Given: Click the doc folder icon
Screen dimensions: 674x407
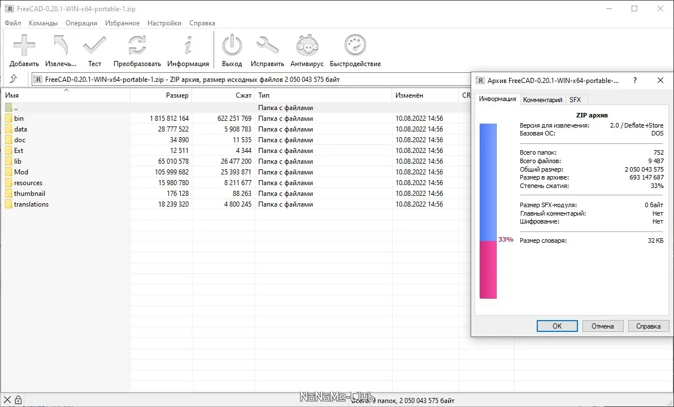Looking at the screenshot, I should coord(8,140).
